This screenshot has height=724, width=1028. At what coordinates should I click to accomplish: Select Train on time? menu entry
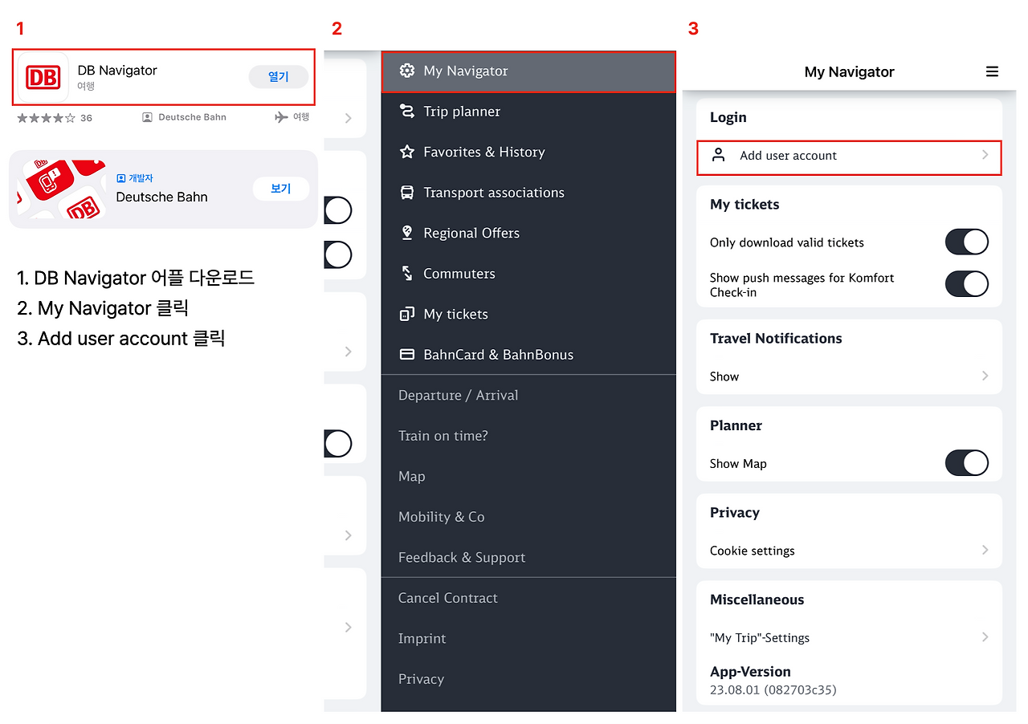528,436
